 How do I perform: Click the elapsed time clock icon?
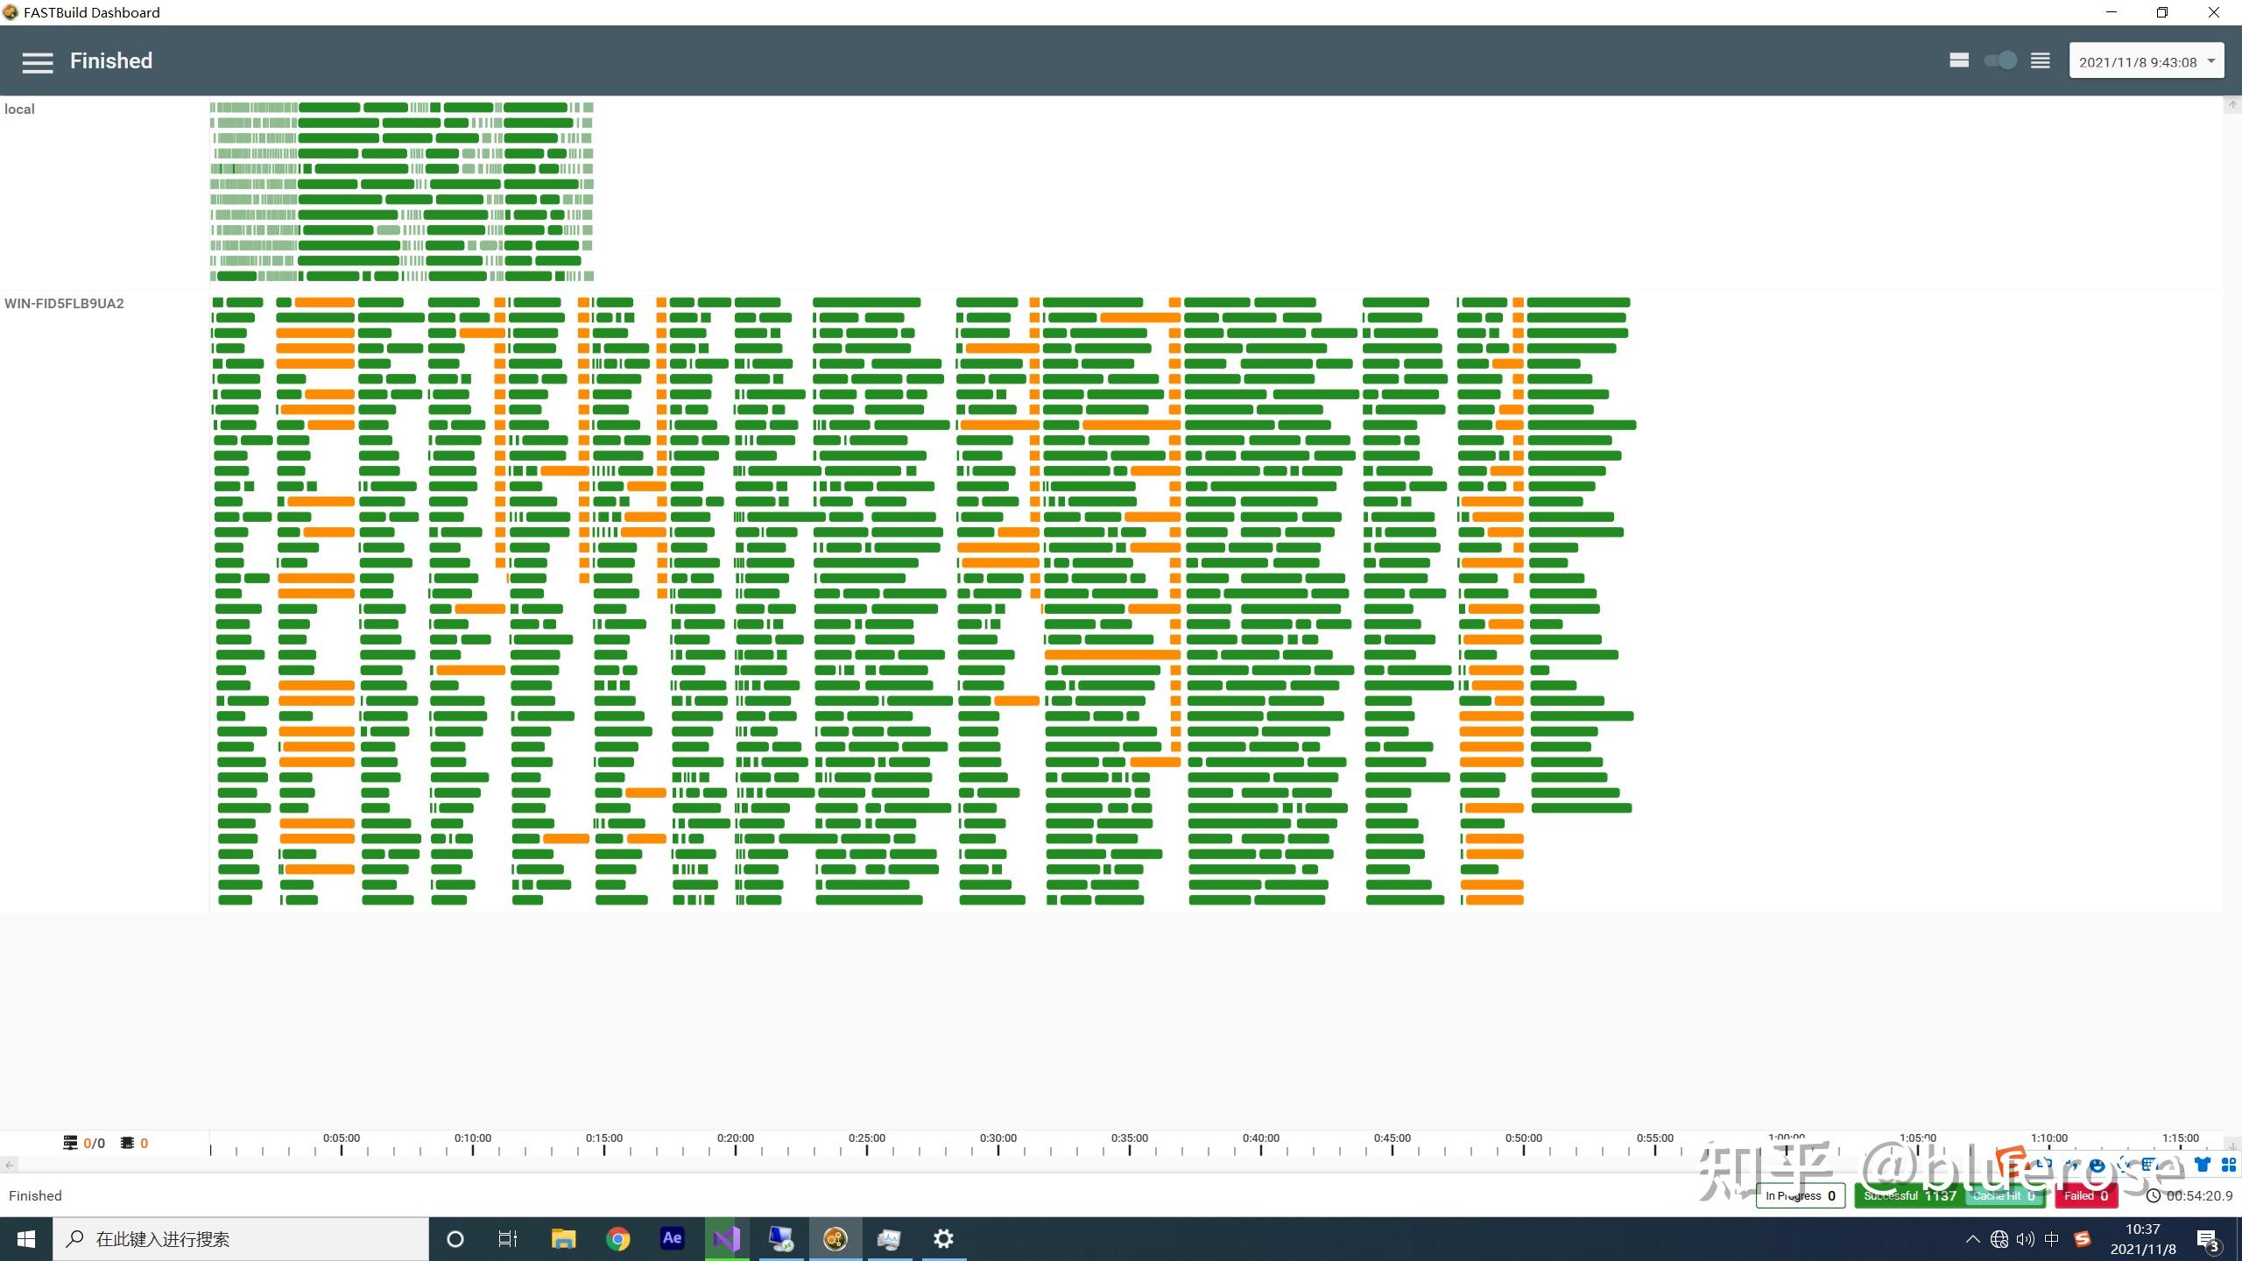2154,1195
